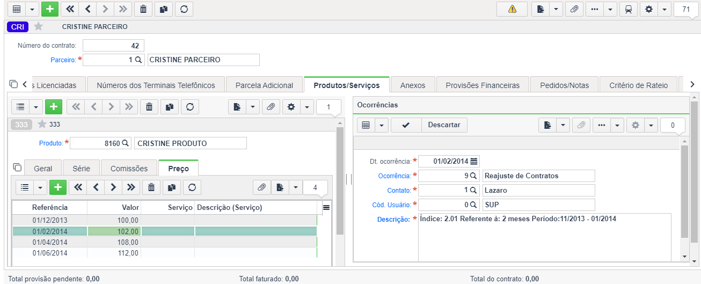Open attachments paperclip in top toolbar

pos(574,9)
